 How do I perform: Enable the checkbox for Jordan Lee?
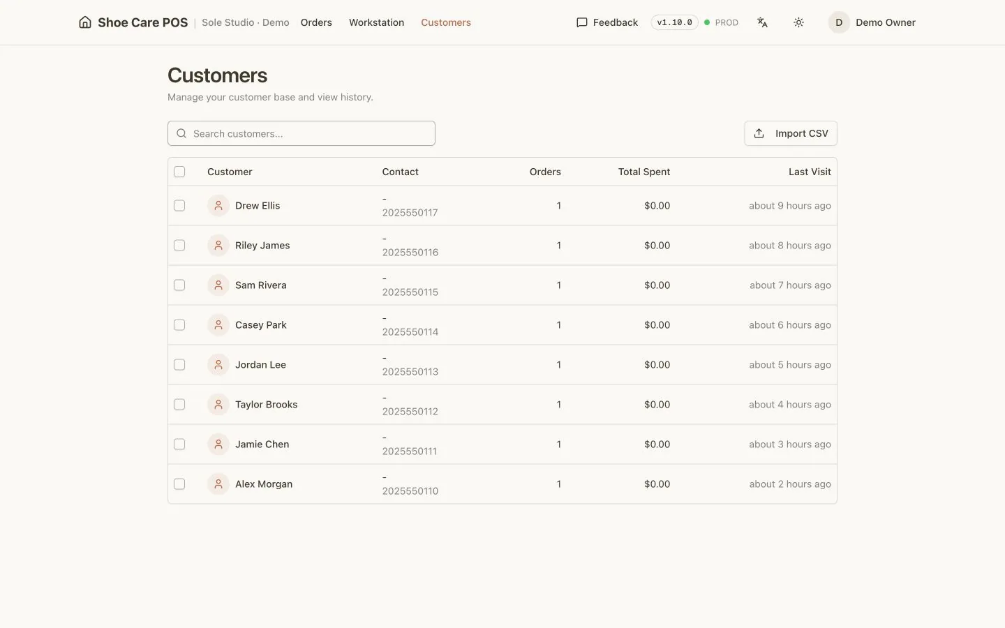pos(179,365)
